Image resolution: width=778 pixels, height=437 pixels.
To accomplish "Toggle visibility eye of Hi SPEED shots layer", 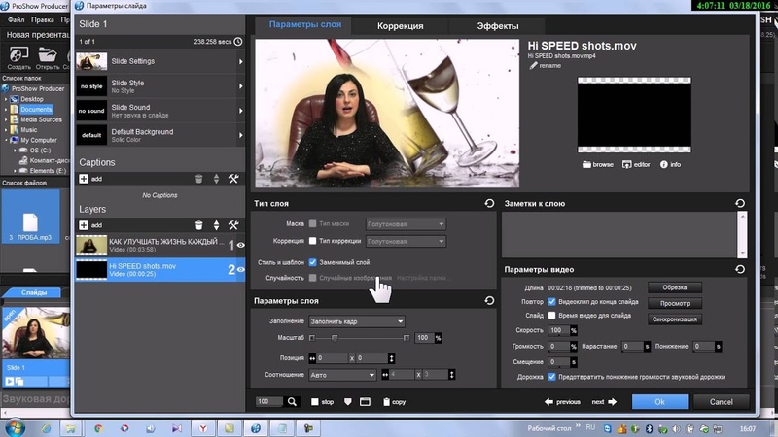I will coord(240,270).
